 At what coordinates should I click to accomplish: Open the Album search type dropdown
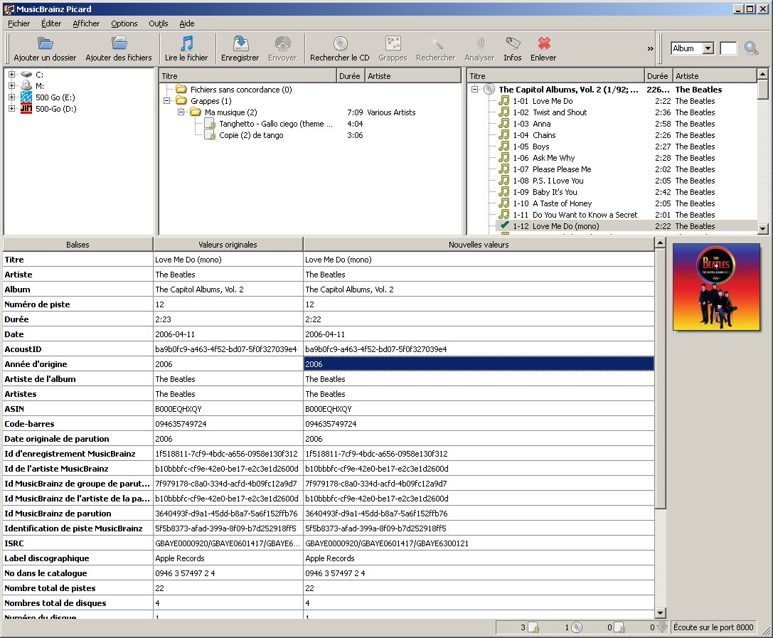point(708,48)
